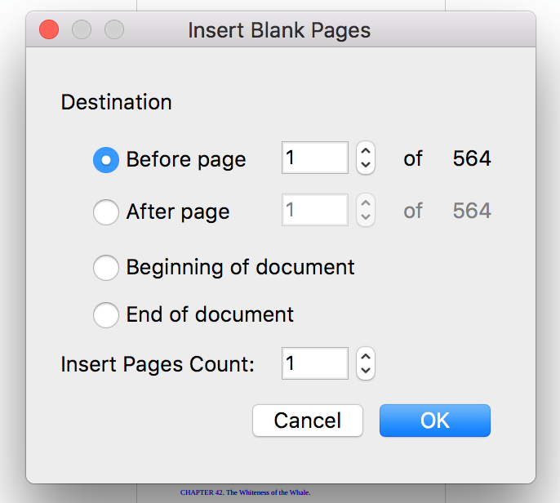Screen dimensions: 560x503
Task: Increment the Before page number stepper
Action: [366, 151]
